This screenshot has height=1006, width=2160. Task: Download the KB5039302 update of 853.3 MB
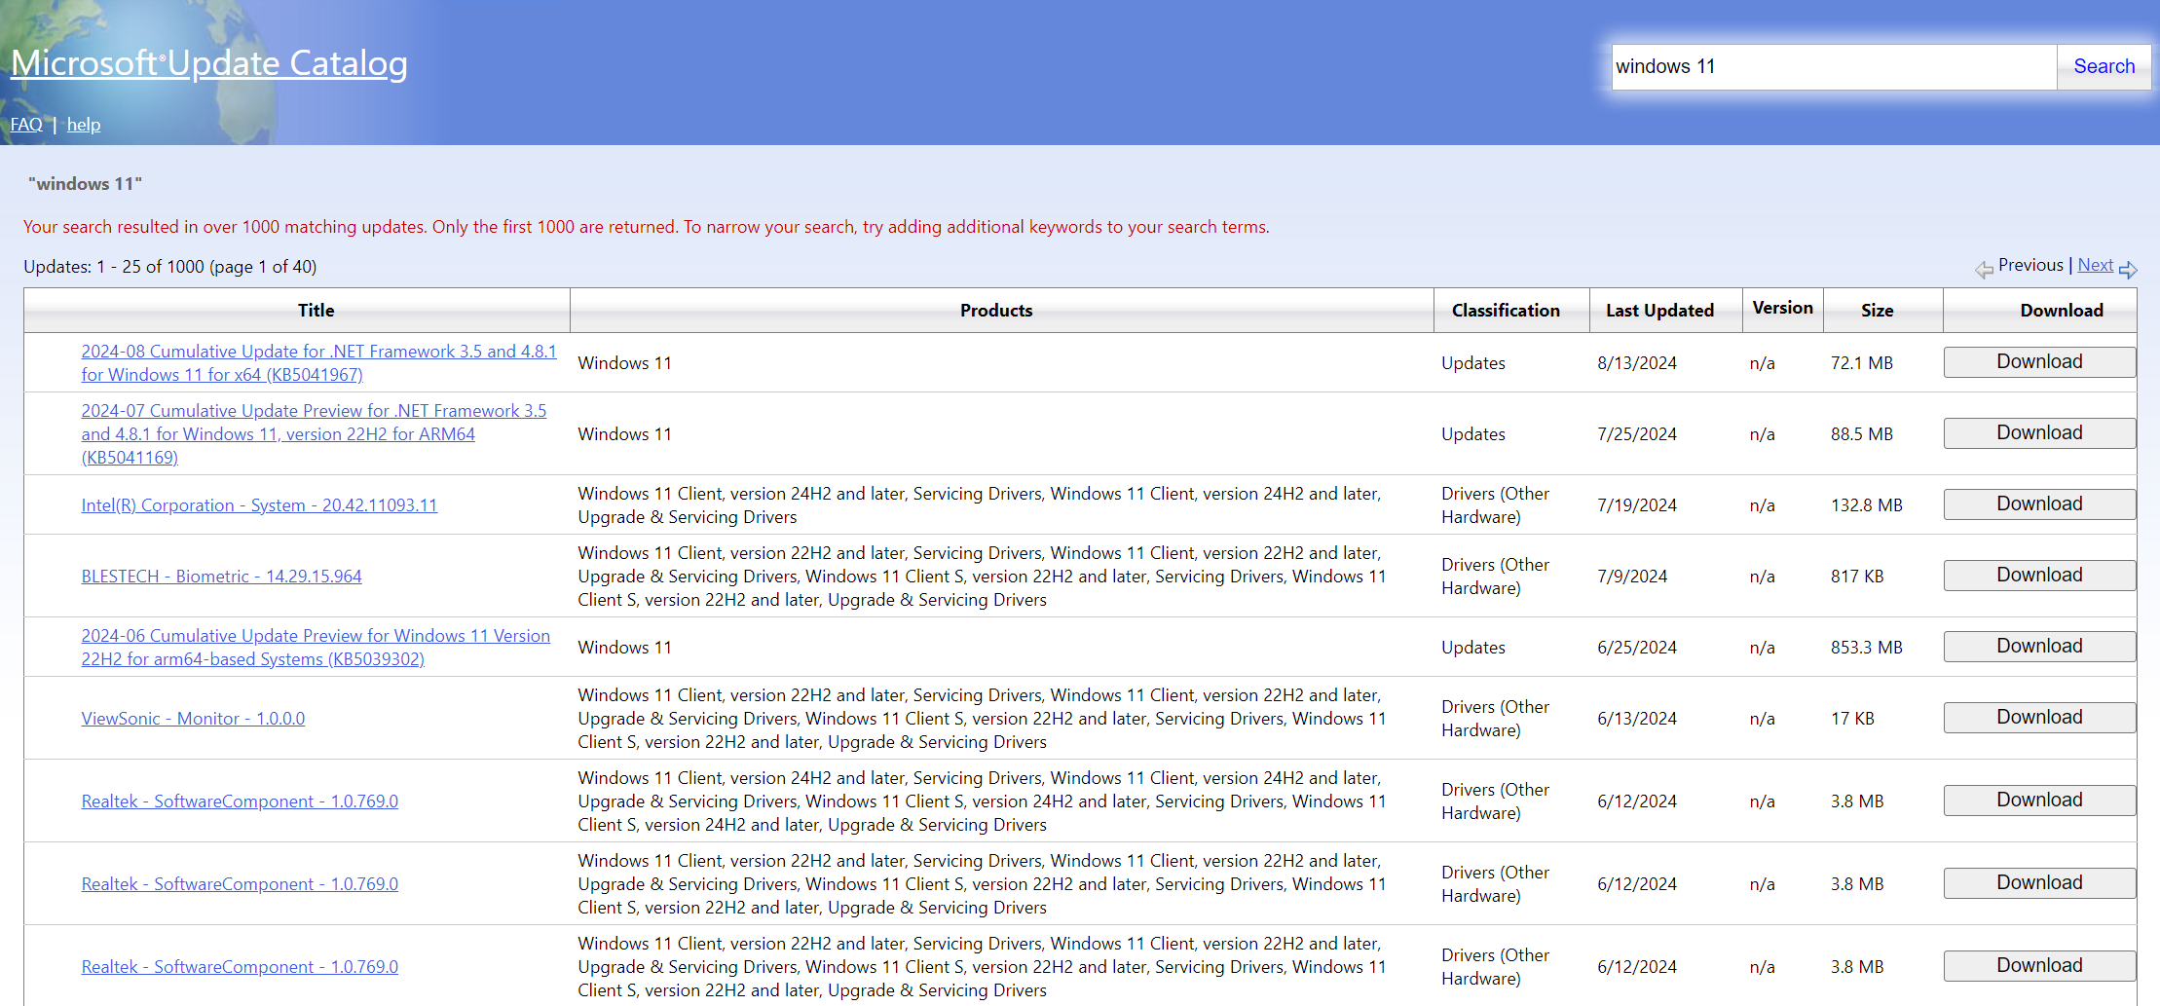coord(2039,647)
